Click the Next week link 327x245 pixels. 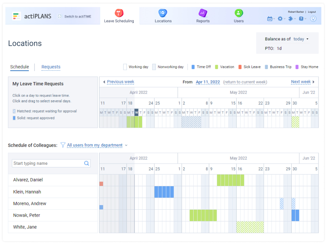302,82
